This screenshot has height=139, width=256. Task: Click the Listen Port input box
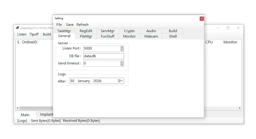coord(101,48)
